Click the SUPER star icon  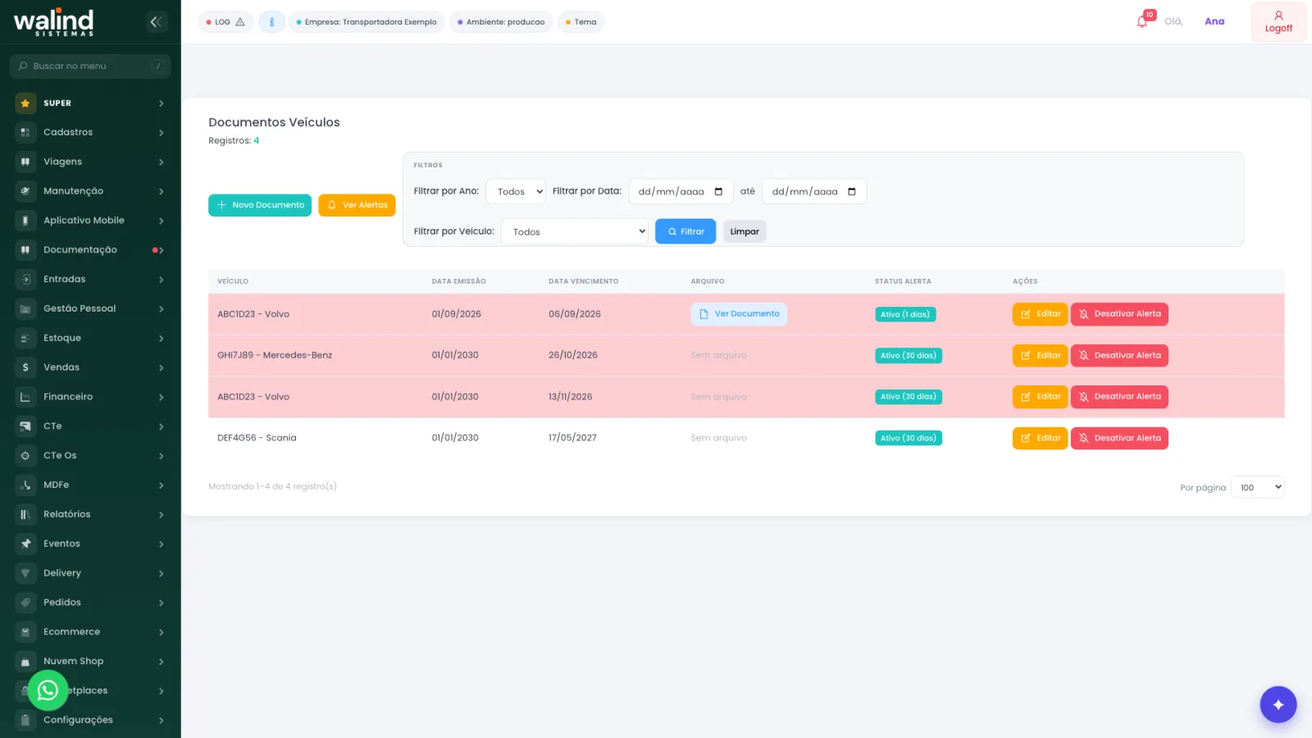(x=25, y=103)
